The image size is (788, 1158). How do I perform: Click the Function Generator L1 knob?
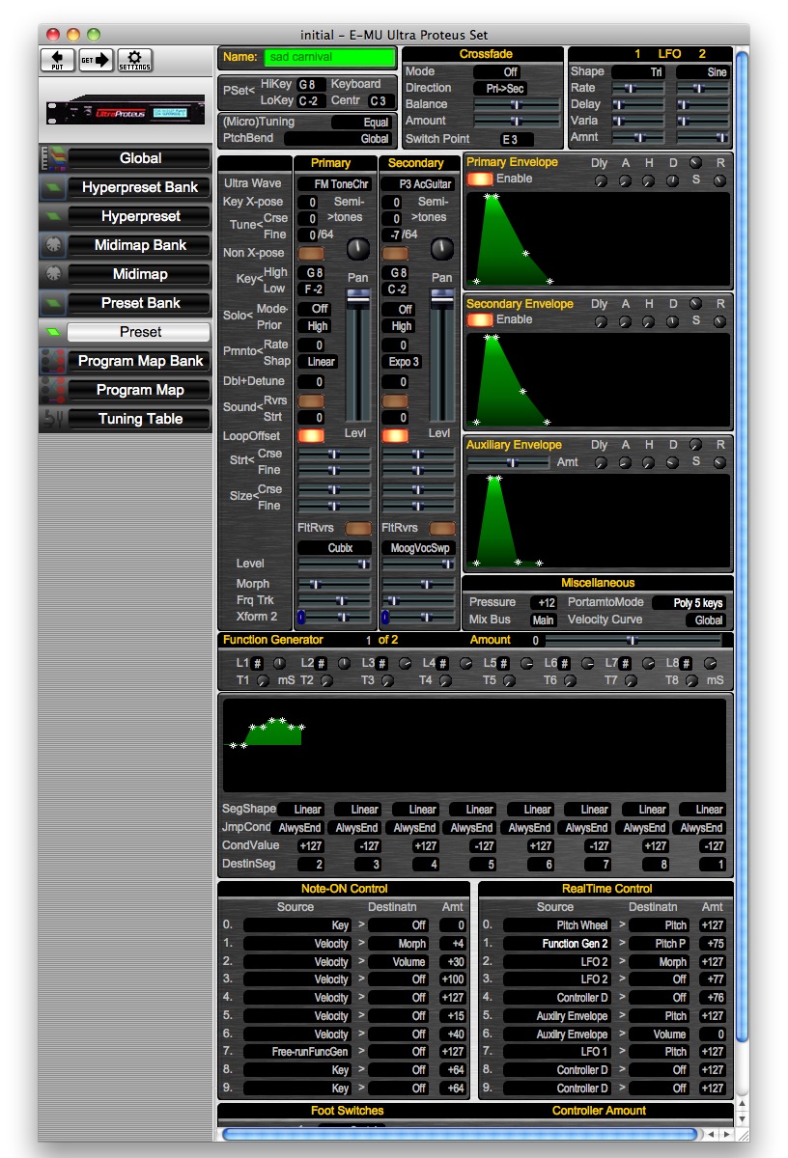(279, 663)
